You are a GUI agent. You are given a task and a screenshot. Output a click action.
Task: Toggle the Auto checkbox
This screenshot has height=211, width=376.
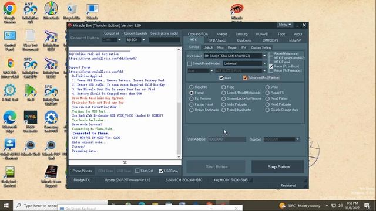(221, 78)
